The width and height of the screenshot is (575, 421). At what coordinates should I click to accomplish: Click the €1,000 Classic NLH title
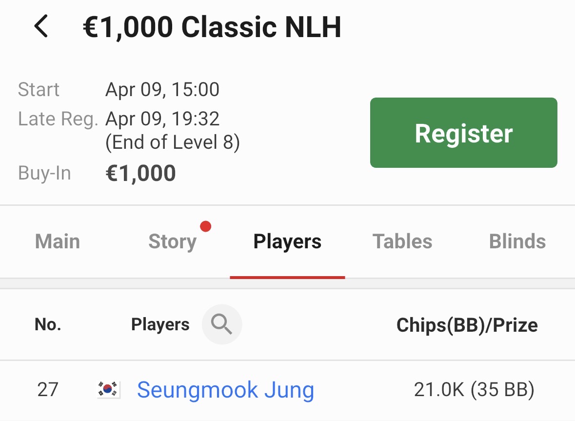212,27
